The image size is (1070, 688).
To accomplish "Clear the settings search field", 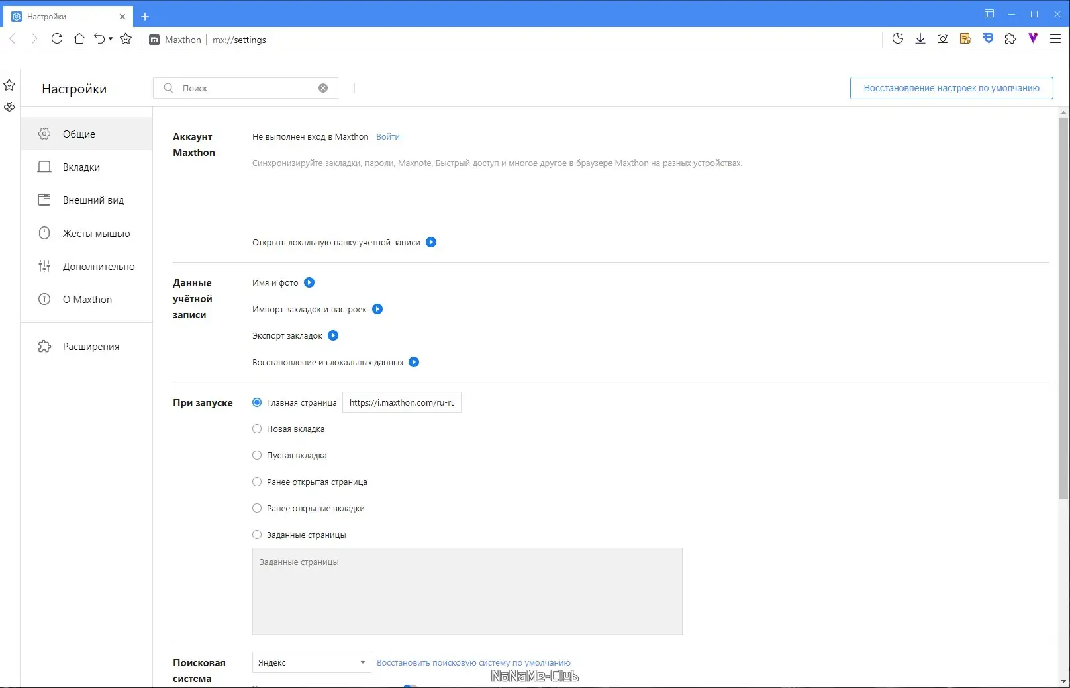I will pyautogui.click(x=323, y=88).
